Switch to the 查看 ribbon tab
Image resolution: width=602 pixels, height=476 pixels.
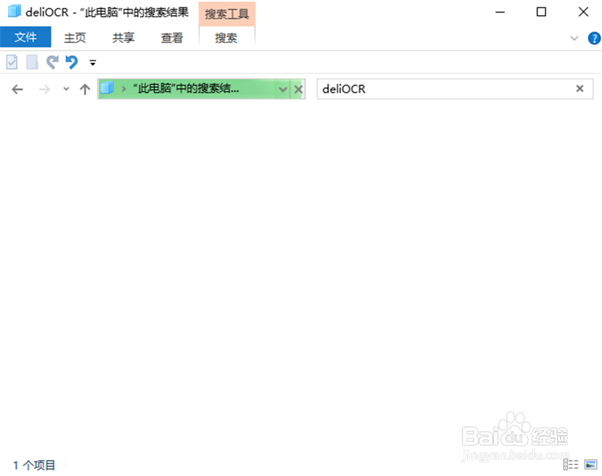click(172, 37)
